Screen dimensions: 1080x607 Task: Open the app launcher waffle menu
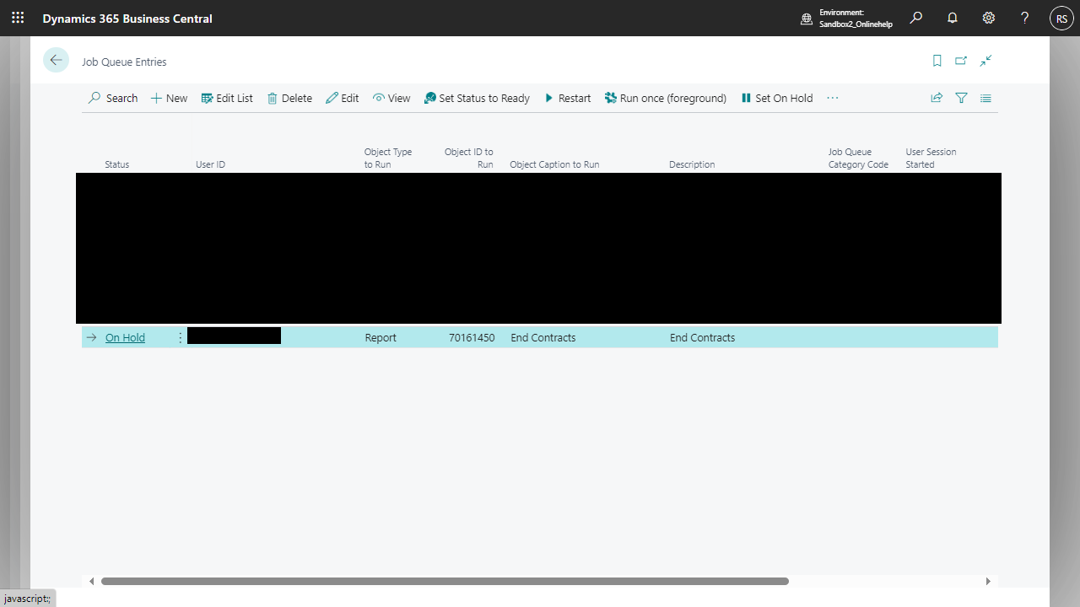[x=18, y=18]
